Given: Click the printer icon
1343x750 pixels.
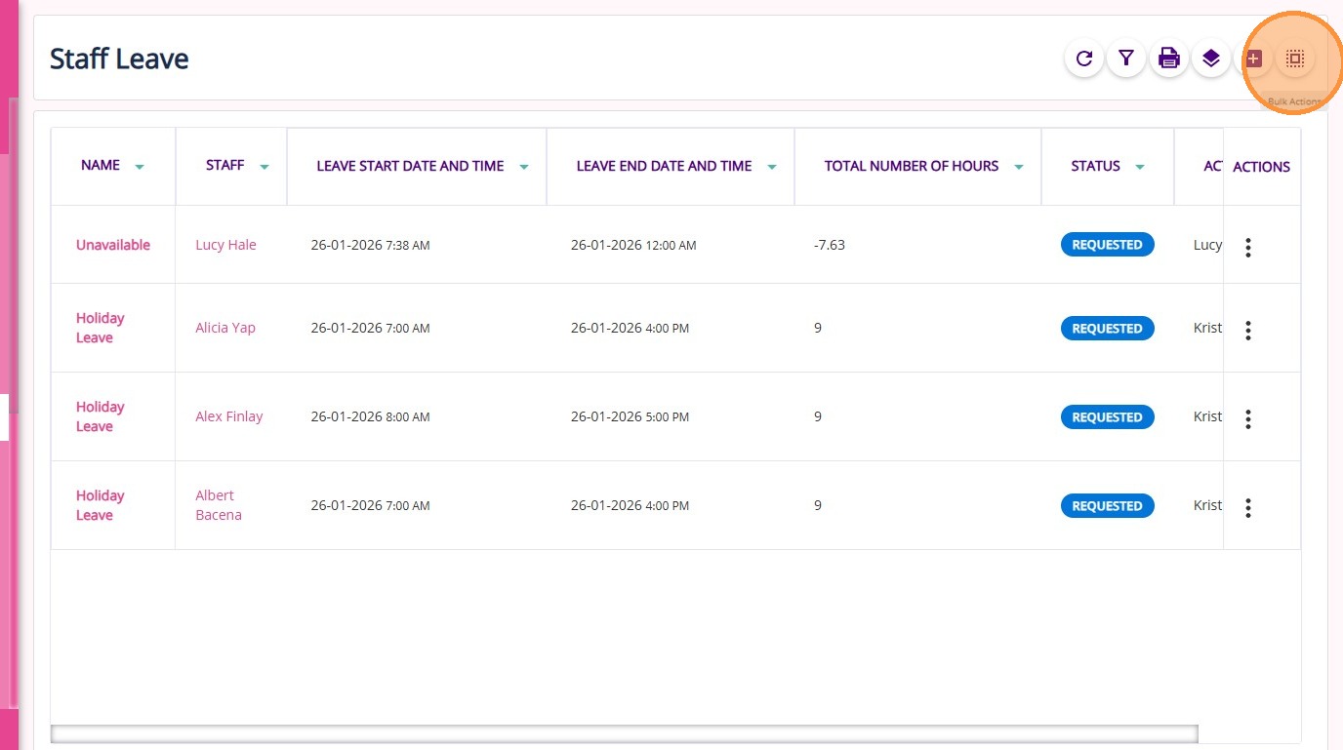Looking at the screenshot, I should coord(1168,59).
